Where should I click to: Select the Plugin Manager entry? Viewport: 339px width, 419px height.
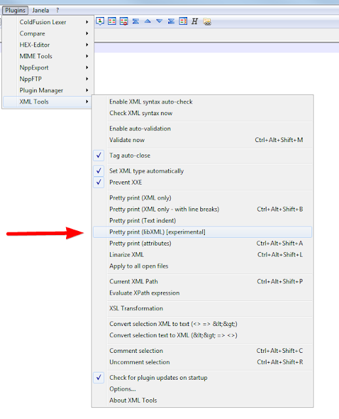click(x=47, y=90)
